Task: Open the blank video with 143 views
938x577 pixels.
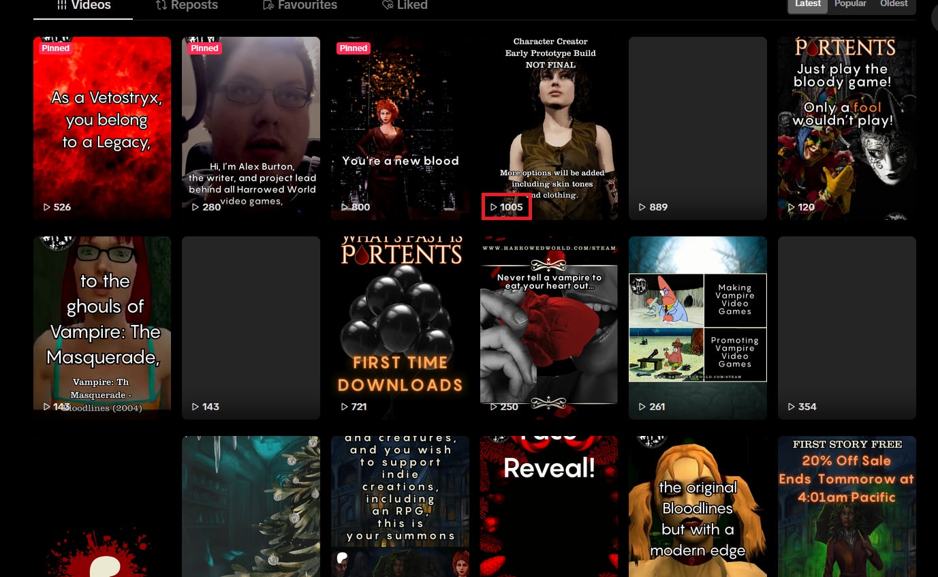Action: (x=251, y=328)
